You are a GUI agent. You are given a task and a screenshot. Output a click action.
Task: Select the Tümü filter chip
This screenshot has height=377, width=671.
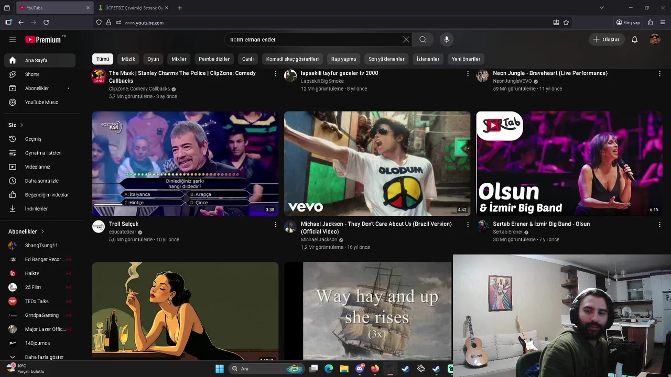click(x=103, y=59)
